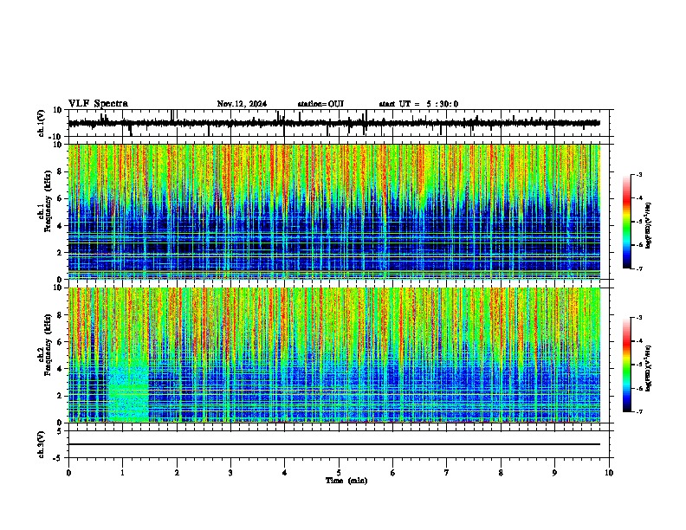Click the ch.1 frequency axis tick "6"
Image resolution: width=686 pixels, height=530 pixels.
pos(60,198)
